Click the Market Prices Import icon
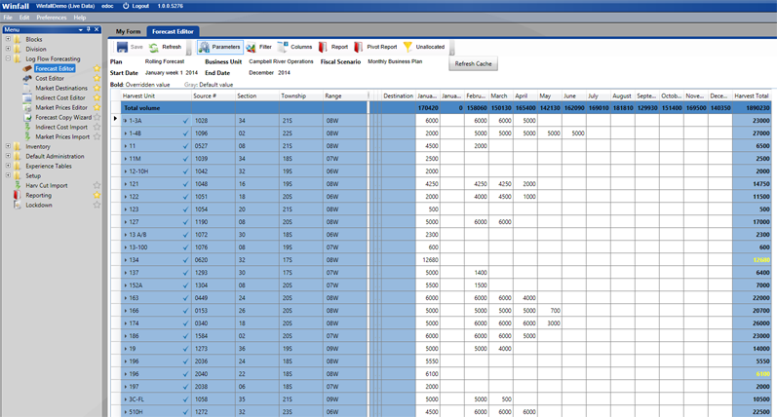The width and height of the screenshot is (777, 417). pos(27,136)
